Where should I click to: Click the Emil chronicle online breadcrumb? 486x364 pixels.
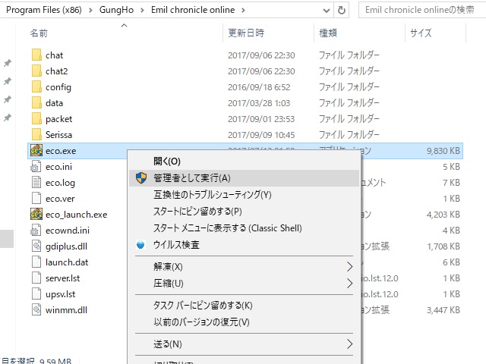point(193,10)
